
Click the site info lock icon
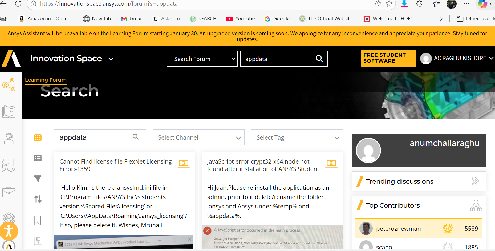[34, 4]
